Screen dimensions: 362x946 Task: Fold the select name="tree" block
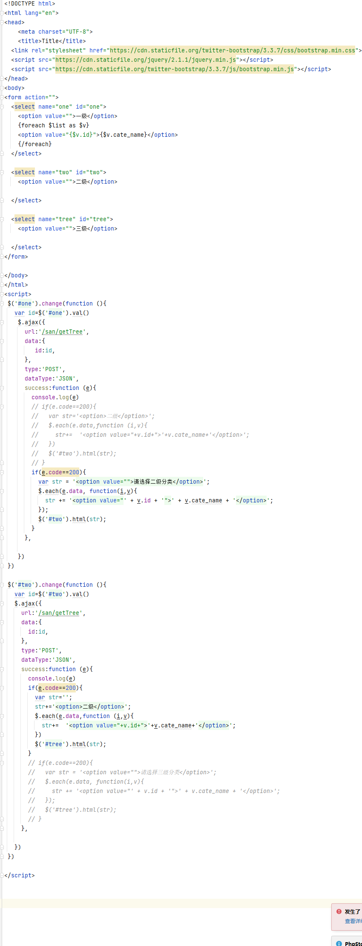2,219
